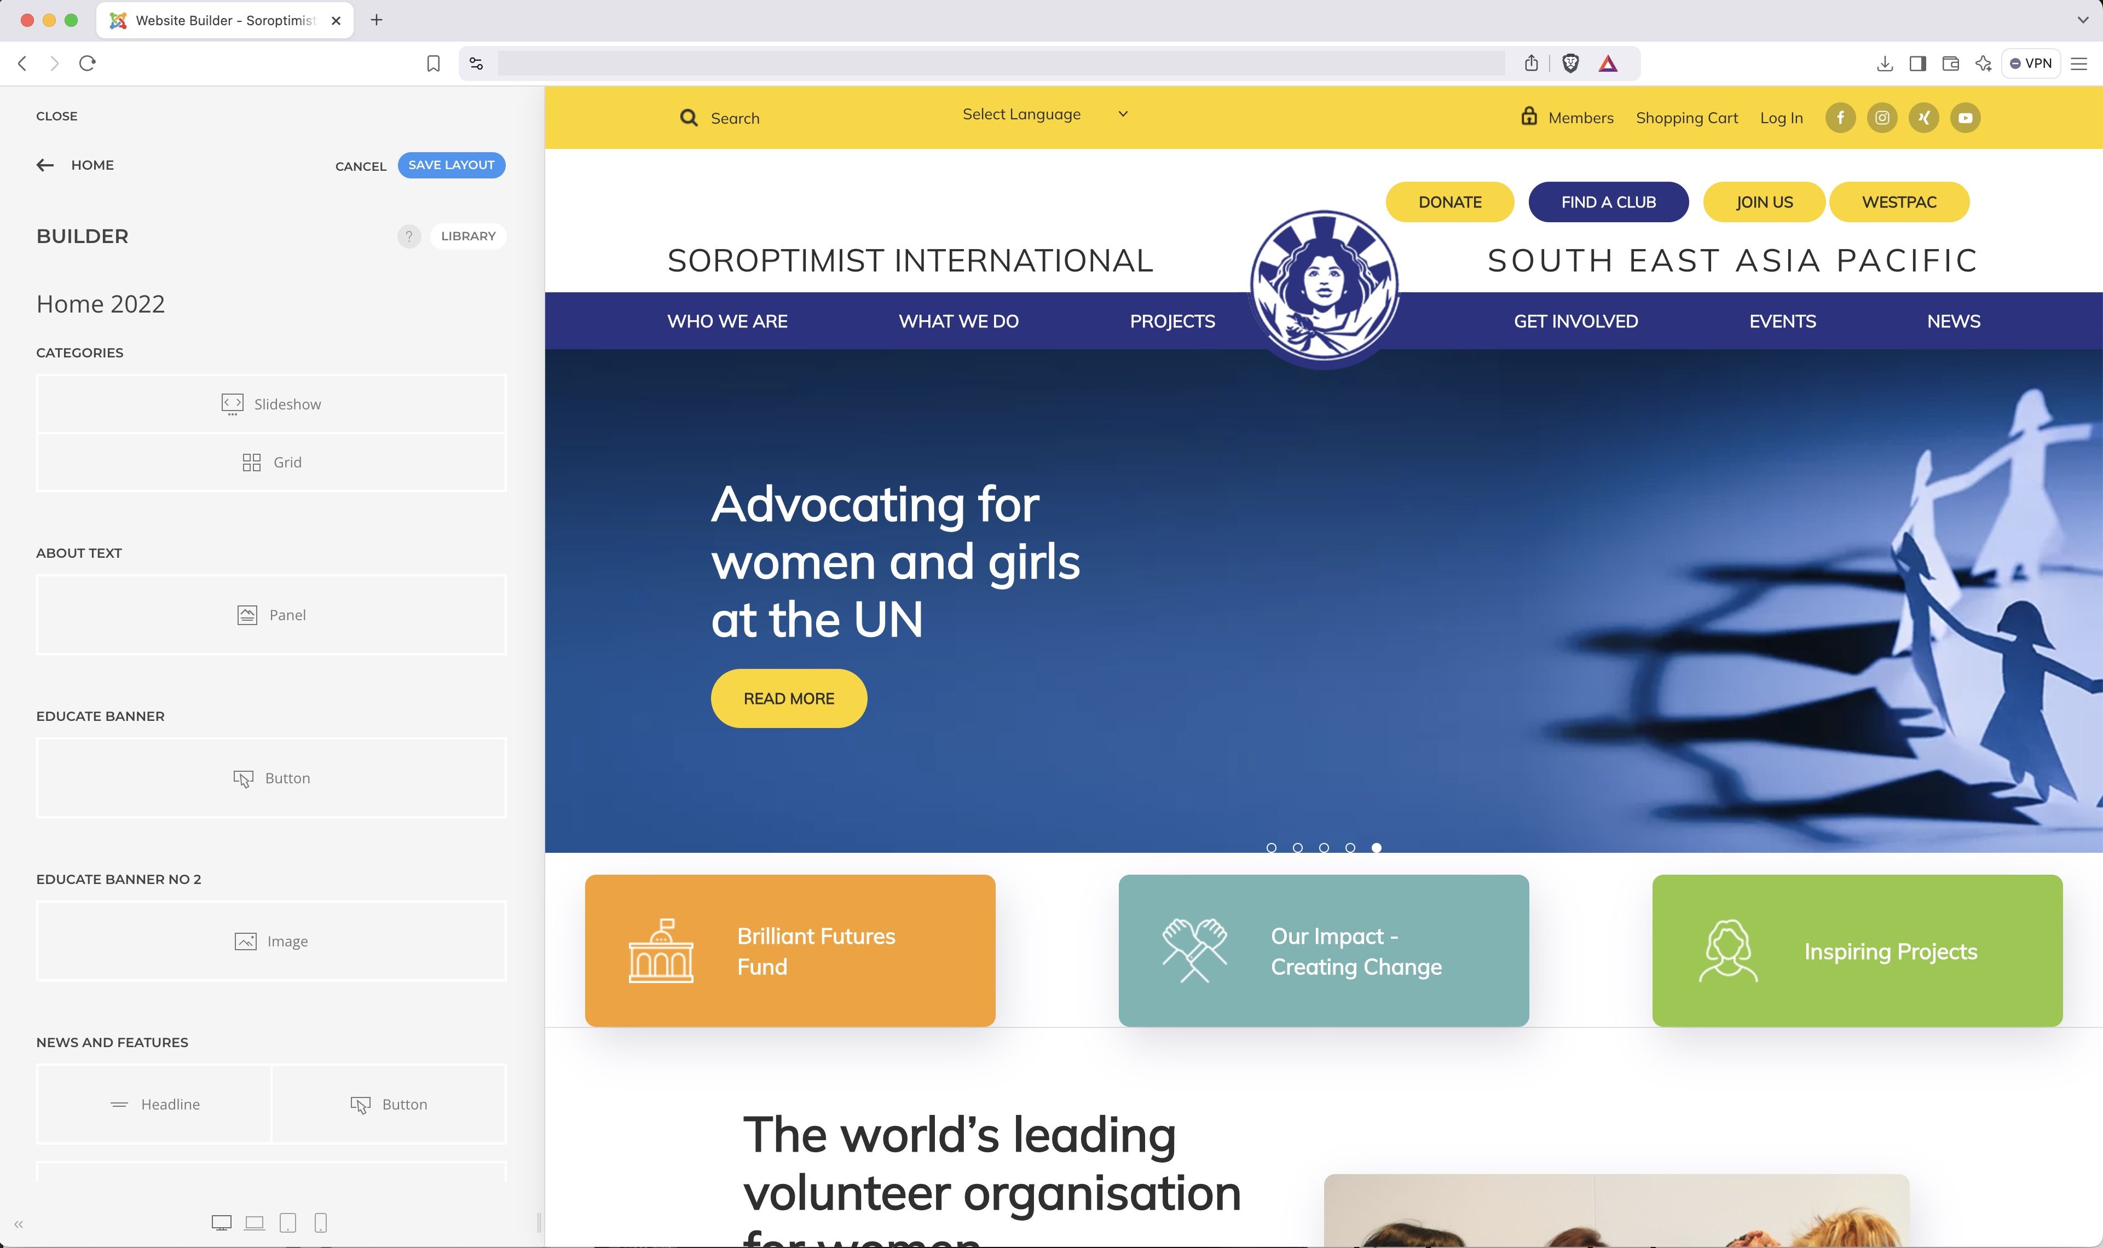This screenshot has height=1248, width=2103.
Task: Open the Select Language dropdown
Action: click(1044, 114)
